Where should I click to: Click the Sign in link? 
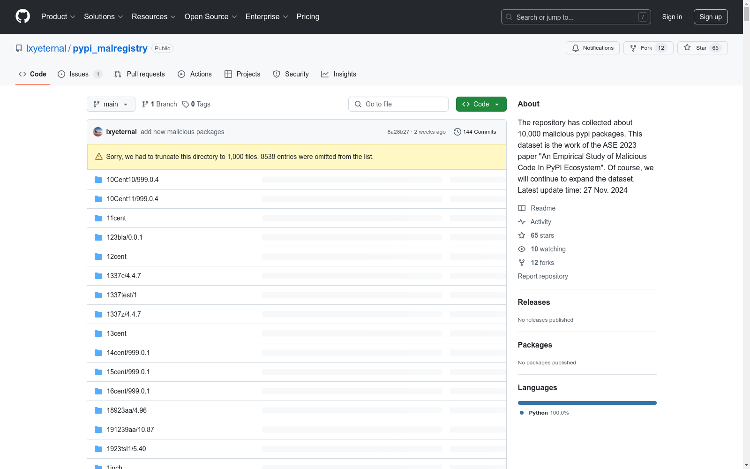[672, 17]
